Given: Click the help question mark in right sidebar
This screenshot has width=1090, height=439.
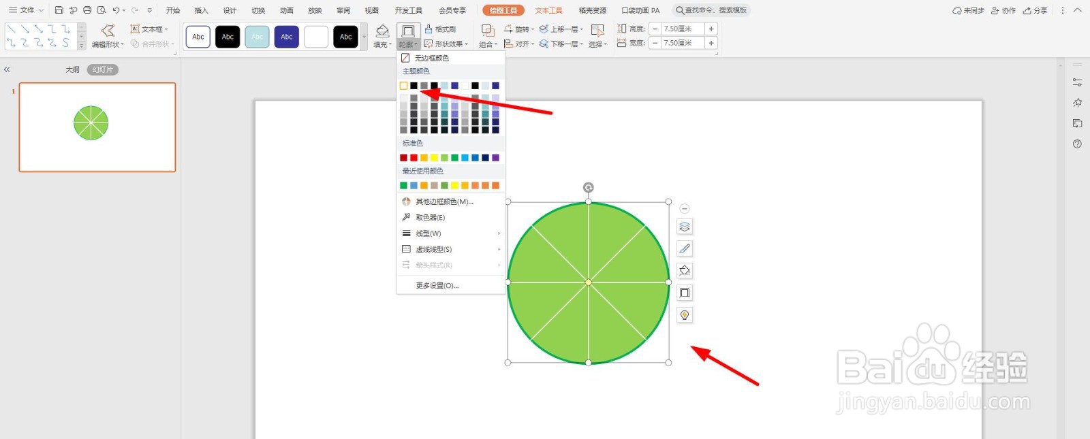Looking at the screenshot, I should (1077, 144).
